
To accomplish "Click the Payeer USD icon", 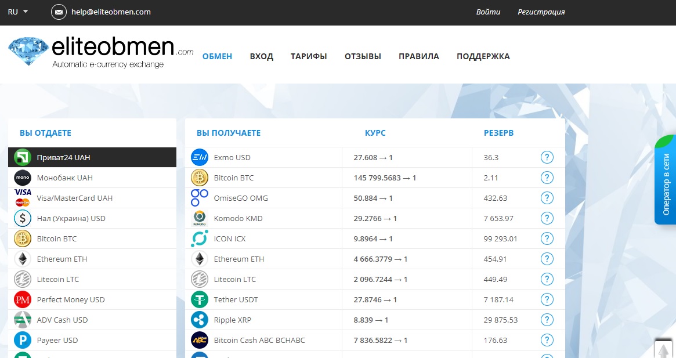I will pos(23,340).
